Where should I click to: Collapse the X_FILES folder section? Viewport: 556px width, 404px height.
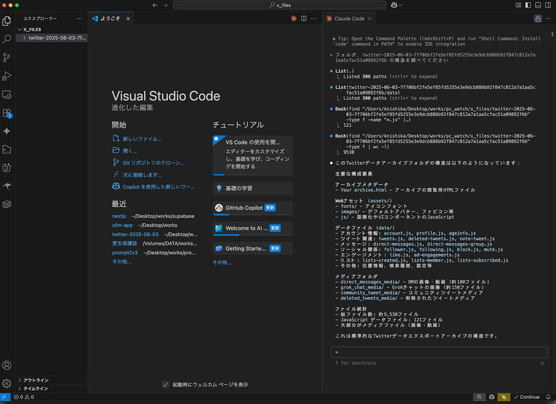coord(51,29)
